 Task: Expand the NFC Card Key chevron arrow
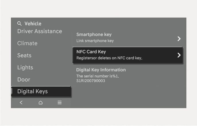[179, 55]
